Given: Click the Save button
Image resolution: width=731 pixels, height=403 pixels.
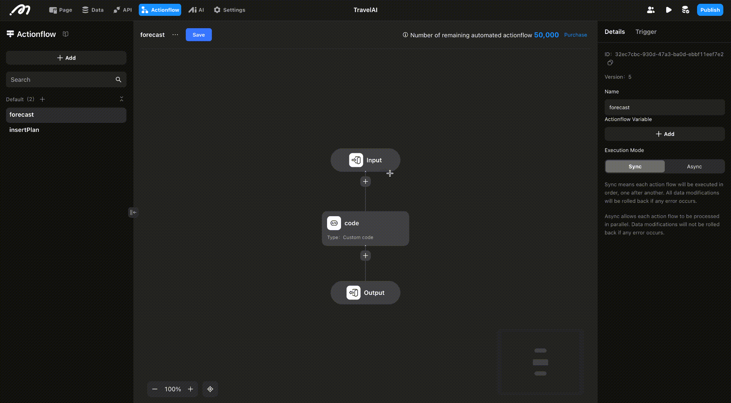Looking at the screenshot, I should [x=199, y=35].
